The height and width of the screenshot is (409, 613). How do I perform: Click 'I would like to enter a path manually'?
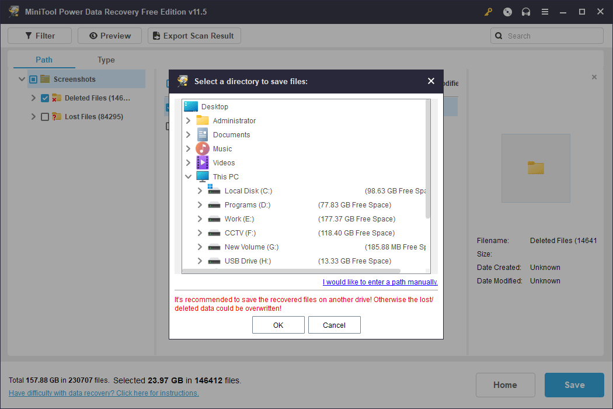click(380, 282)
